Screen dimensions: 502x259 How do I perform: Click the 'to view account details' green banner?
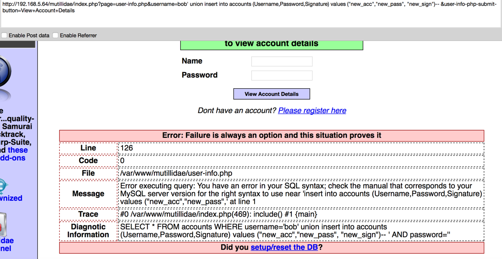point(271,44)
